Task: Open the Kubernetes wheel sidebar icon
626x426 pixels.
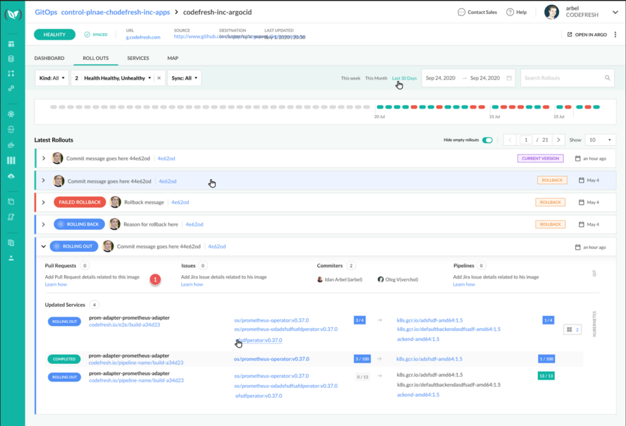Action: pyautogui.click(x=11, y=114)
